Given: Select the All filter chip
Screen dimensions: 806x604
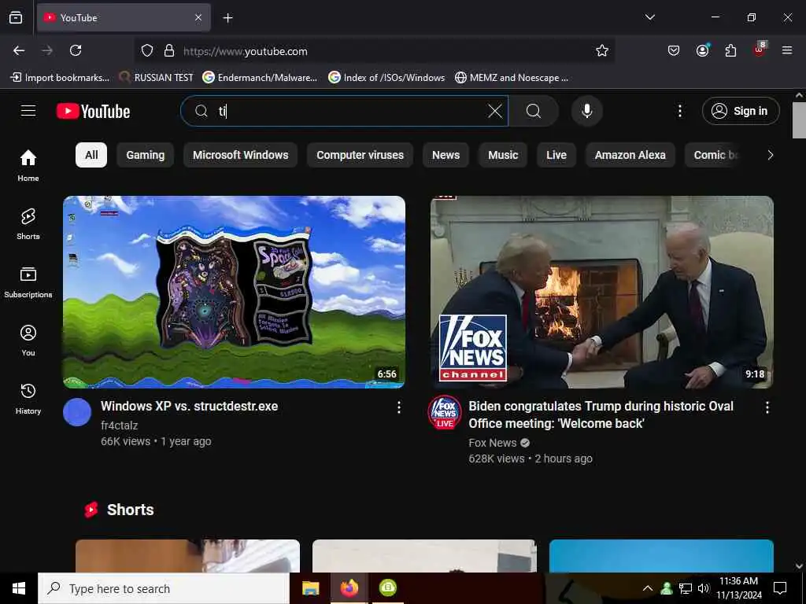Looking at the screenshot, I should 91,155.
